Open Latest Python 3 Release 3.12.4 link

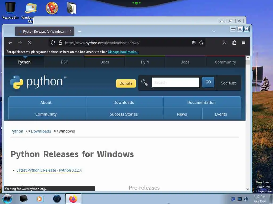pos(49,170)
